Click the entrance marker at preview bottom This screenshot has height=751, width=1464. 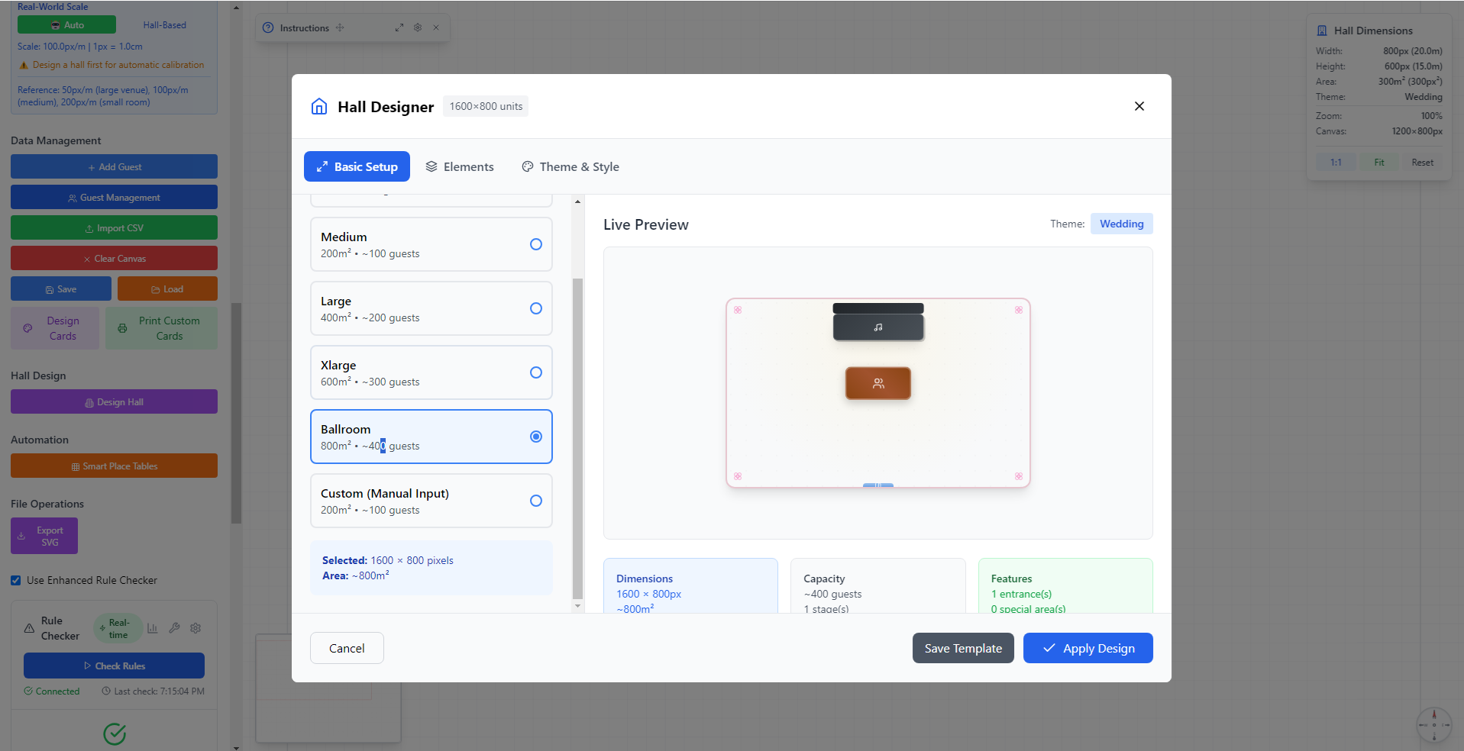[877, 485]
